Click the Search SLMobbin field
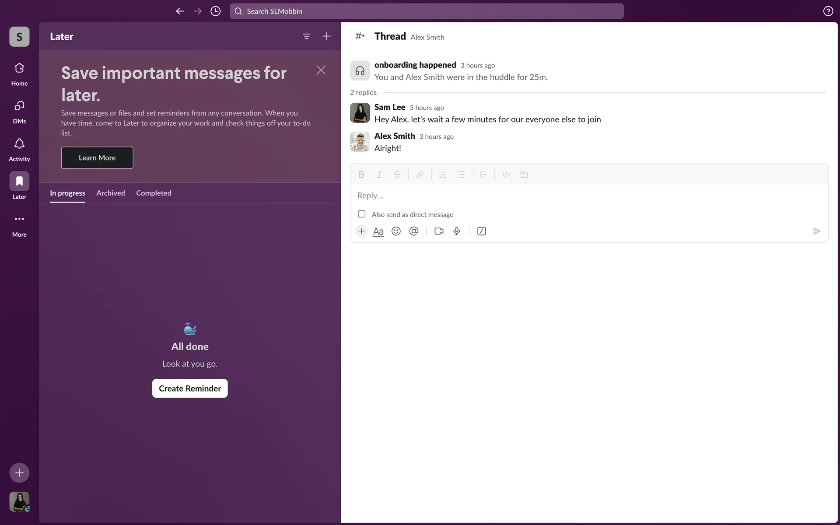840x525 pixels. pos(427,11)
